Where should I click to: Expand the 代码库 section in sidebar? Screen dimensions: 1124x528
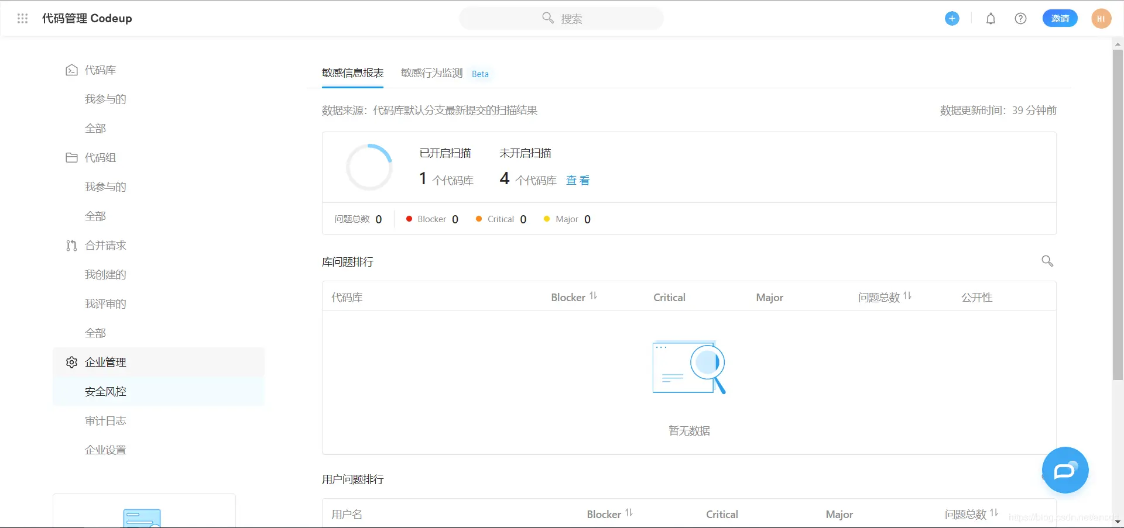click(100, 70)
